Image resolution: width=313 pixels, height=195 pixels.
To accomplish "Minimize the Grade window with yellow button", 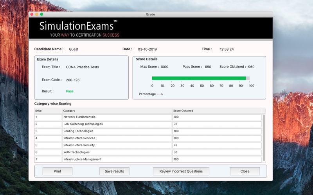I will pos(37,14).
